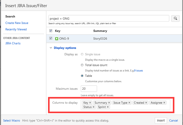183x125 pixels.
Task: Open Recently Viewed in sidebar
Action: [16, 29]
